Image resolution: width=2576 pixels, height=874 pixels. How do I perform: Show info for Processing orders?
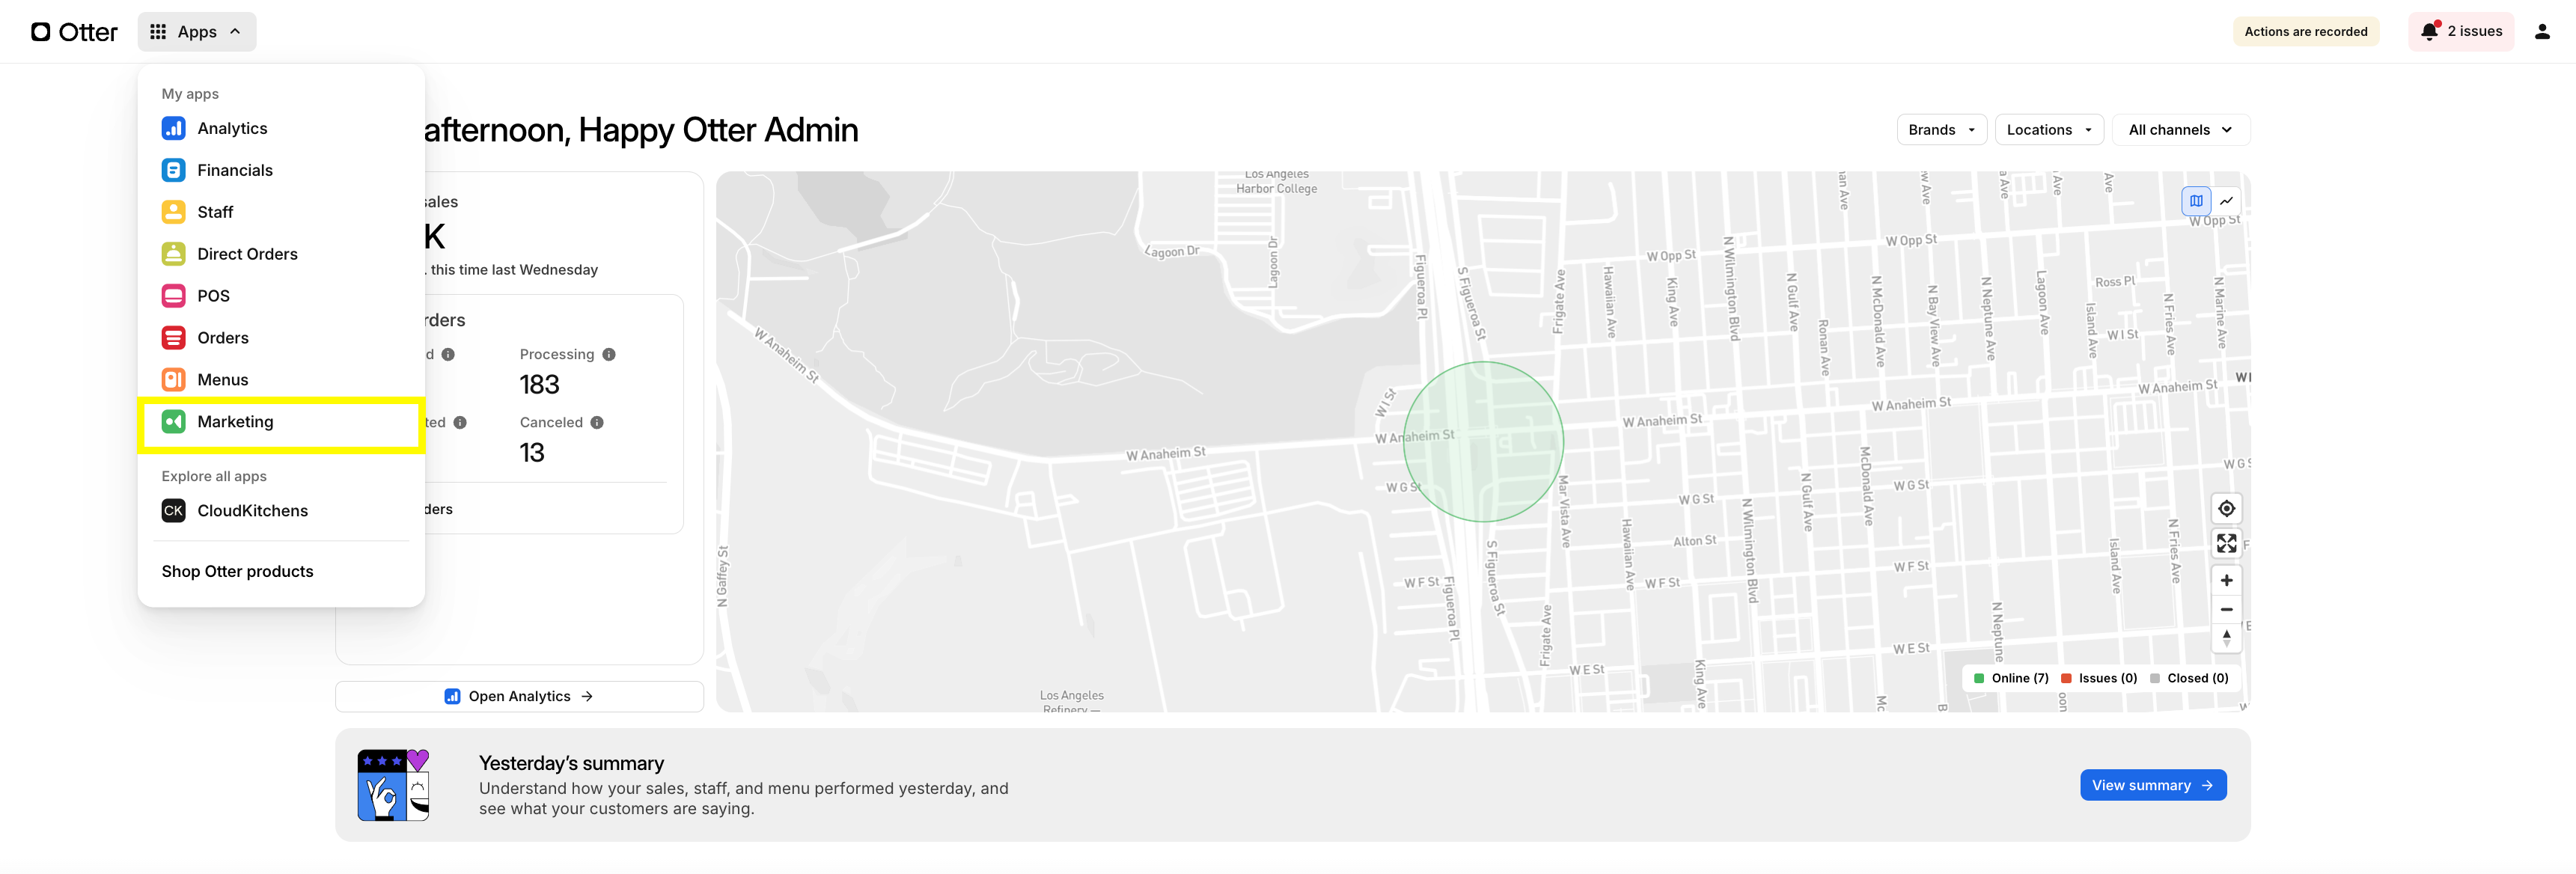[608, 355]
